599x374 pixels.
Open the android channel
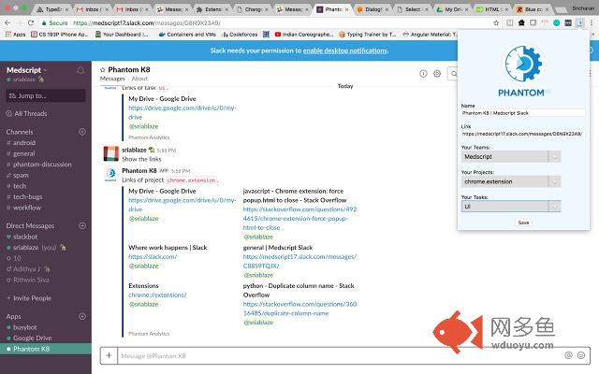click(24, 142)
